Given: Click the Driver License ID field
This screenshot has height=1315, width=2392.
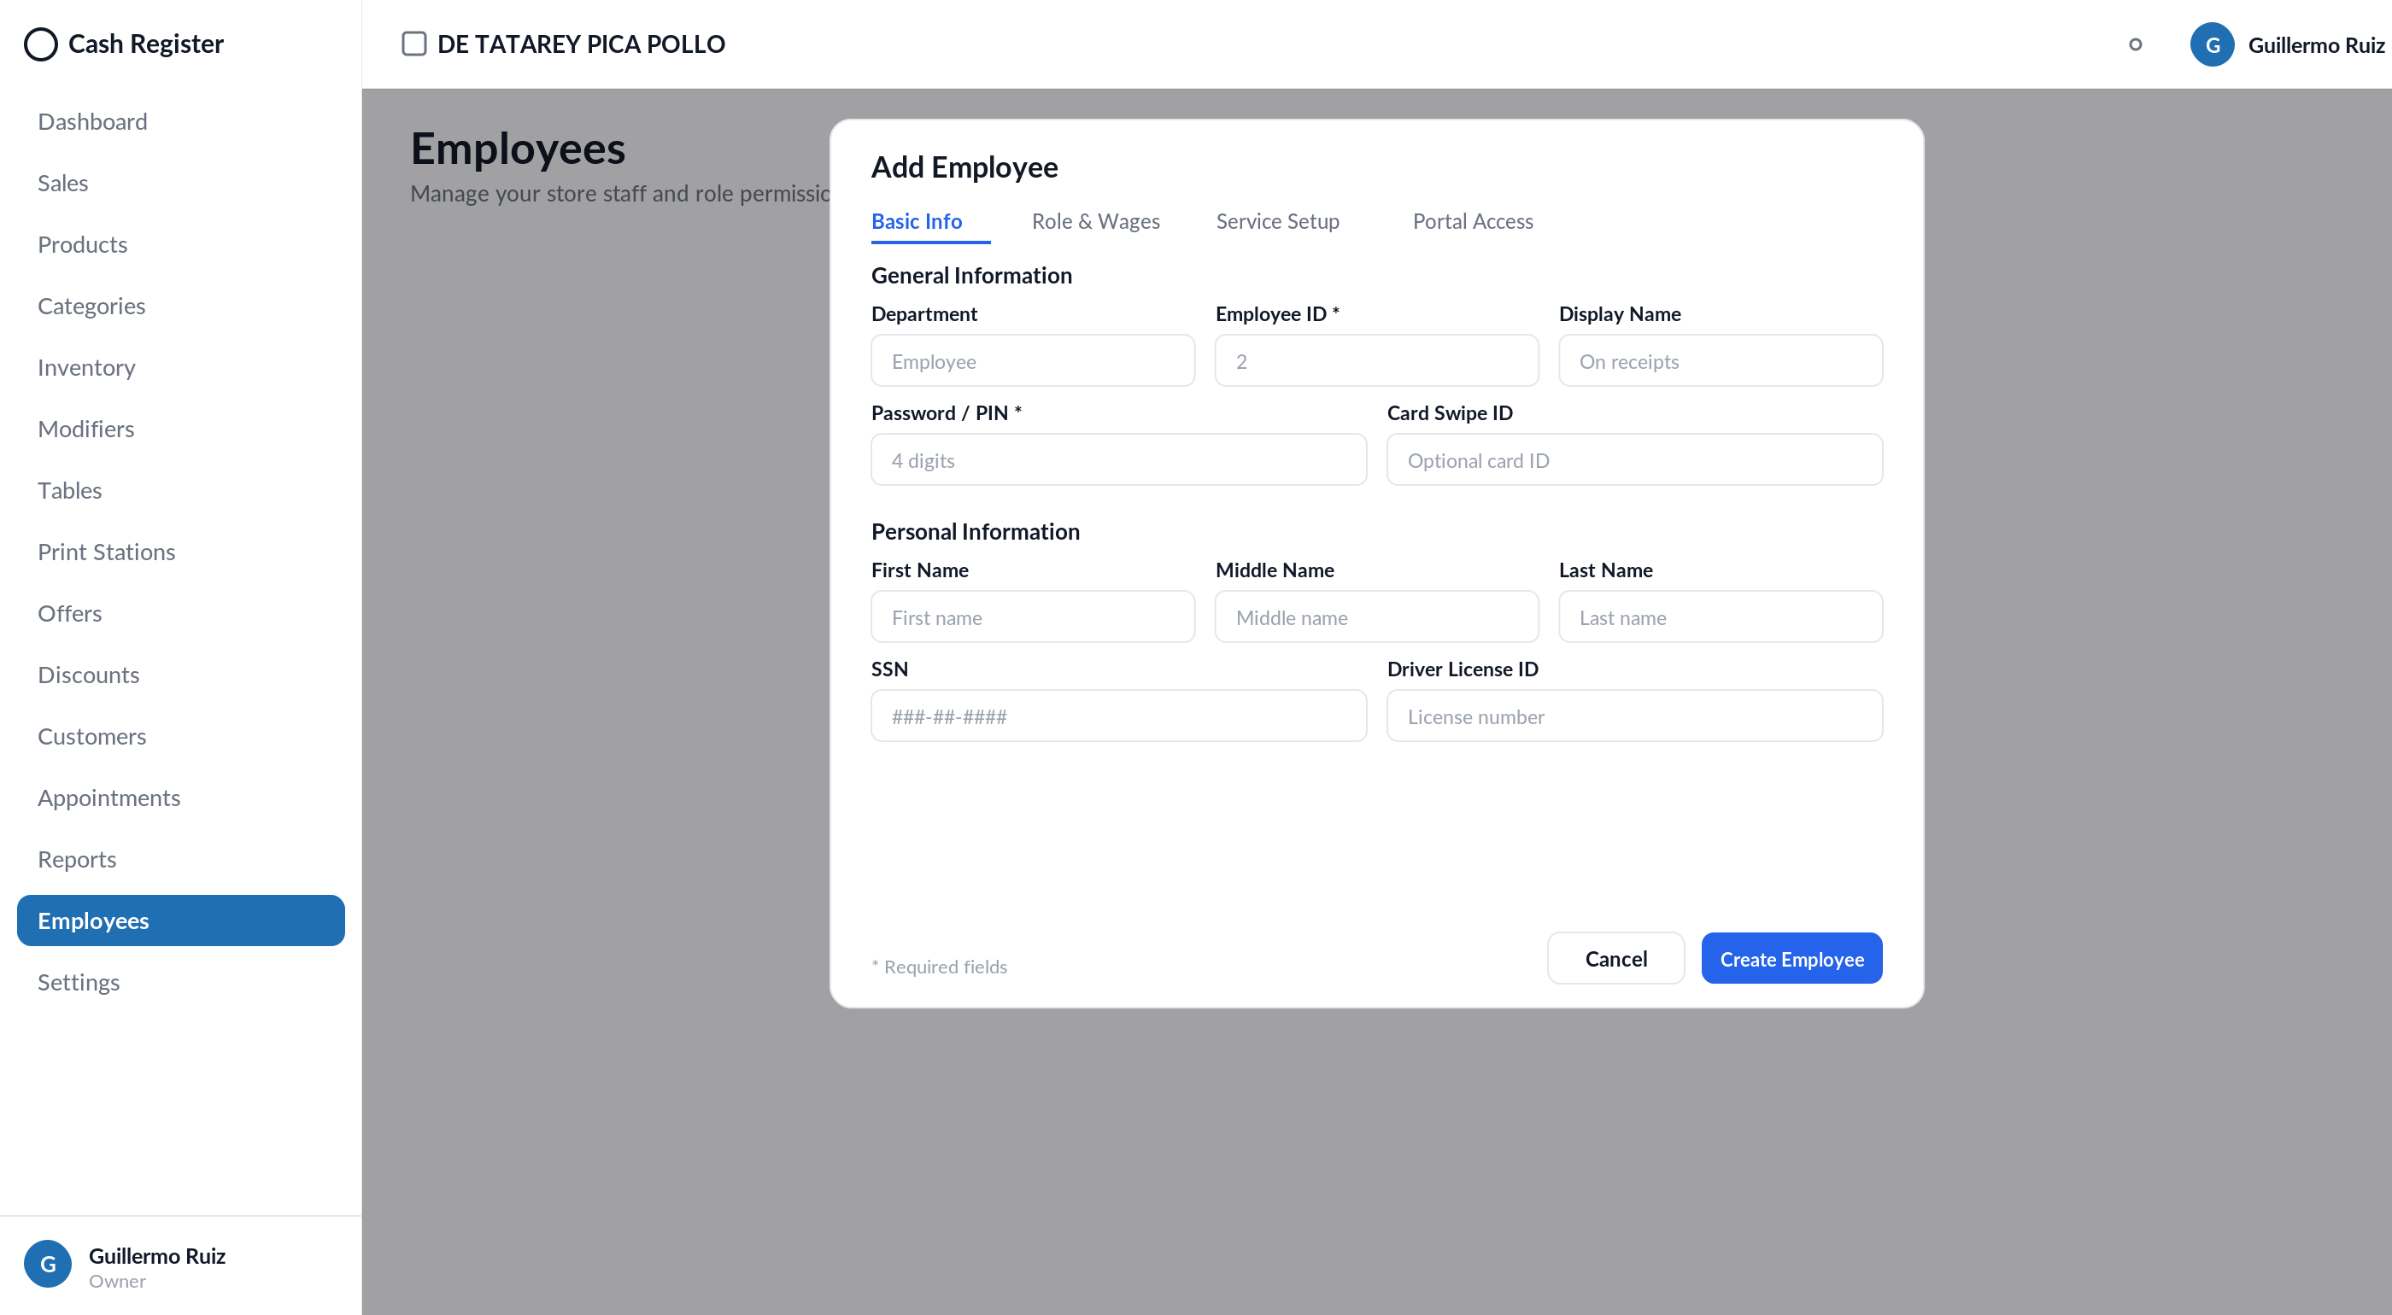Looking at the screenshot, I should coord(1634,716).
